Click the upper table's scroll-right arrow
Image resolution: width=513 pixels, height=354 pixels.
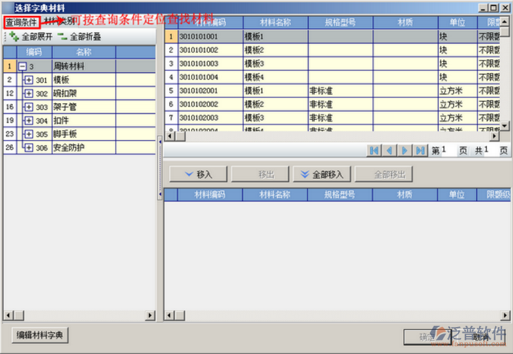tap(494, 136)
